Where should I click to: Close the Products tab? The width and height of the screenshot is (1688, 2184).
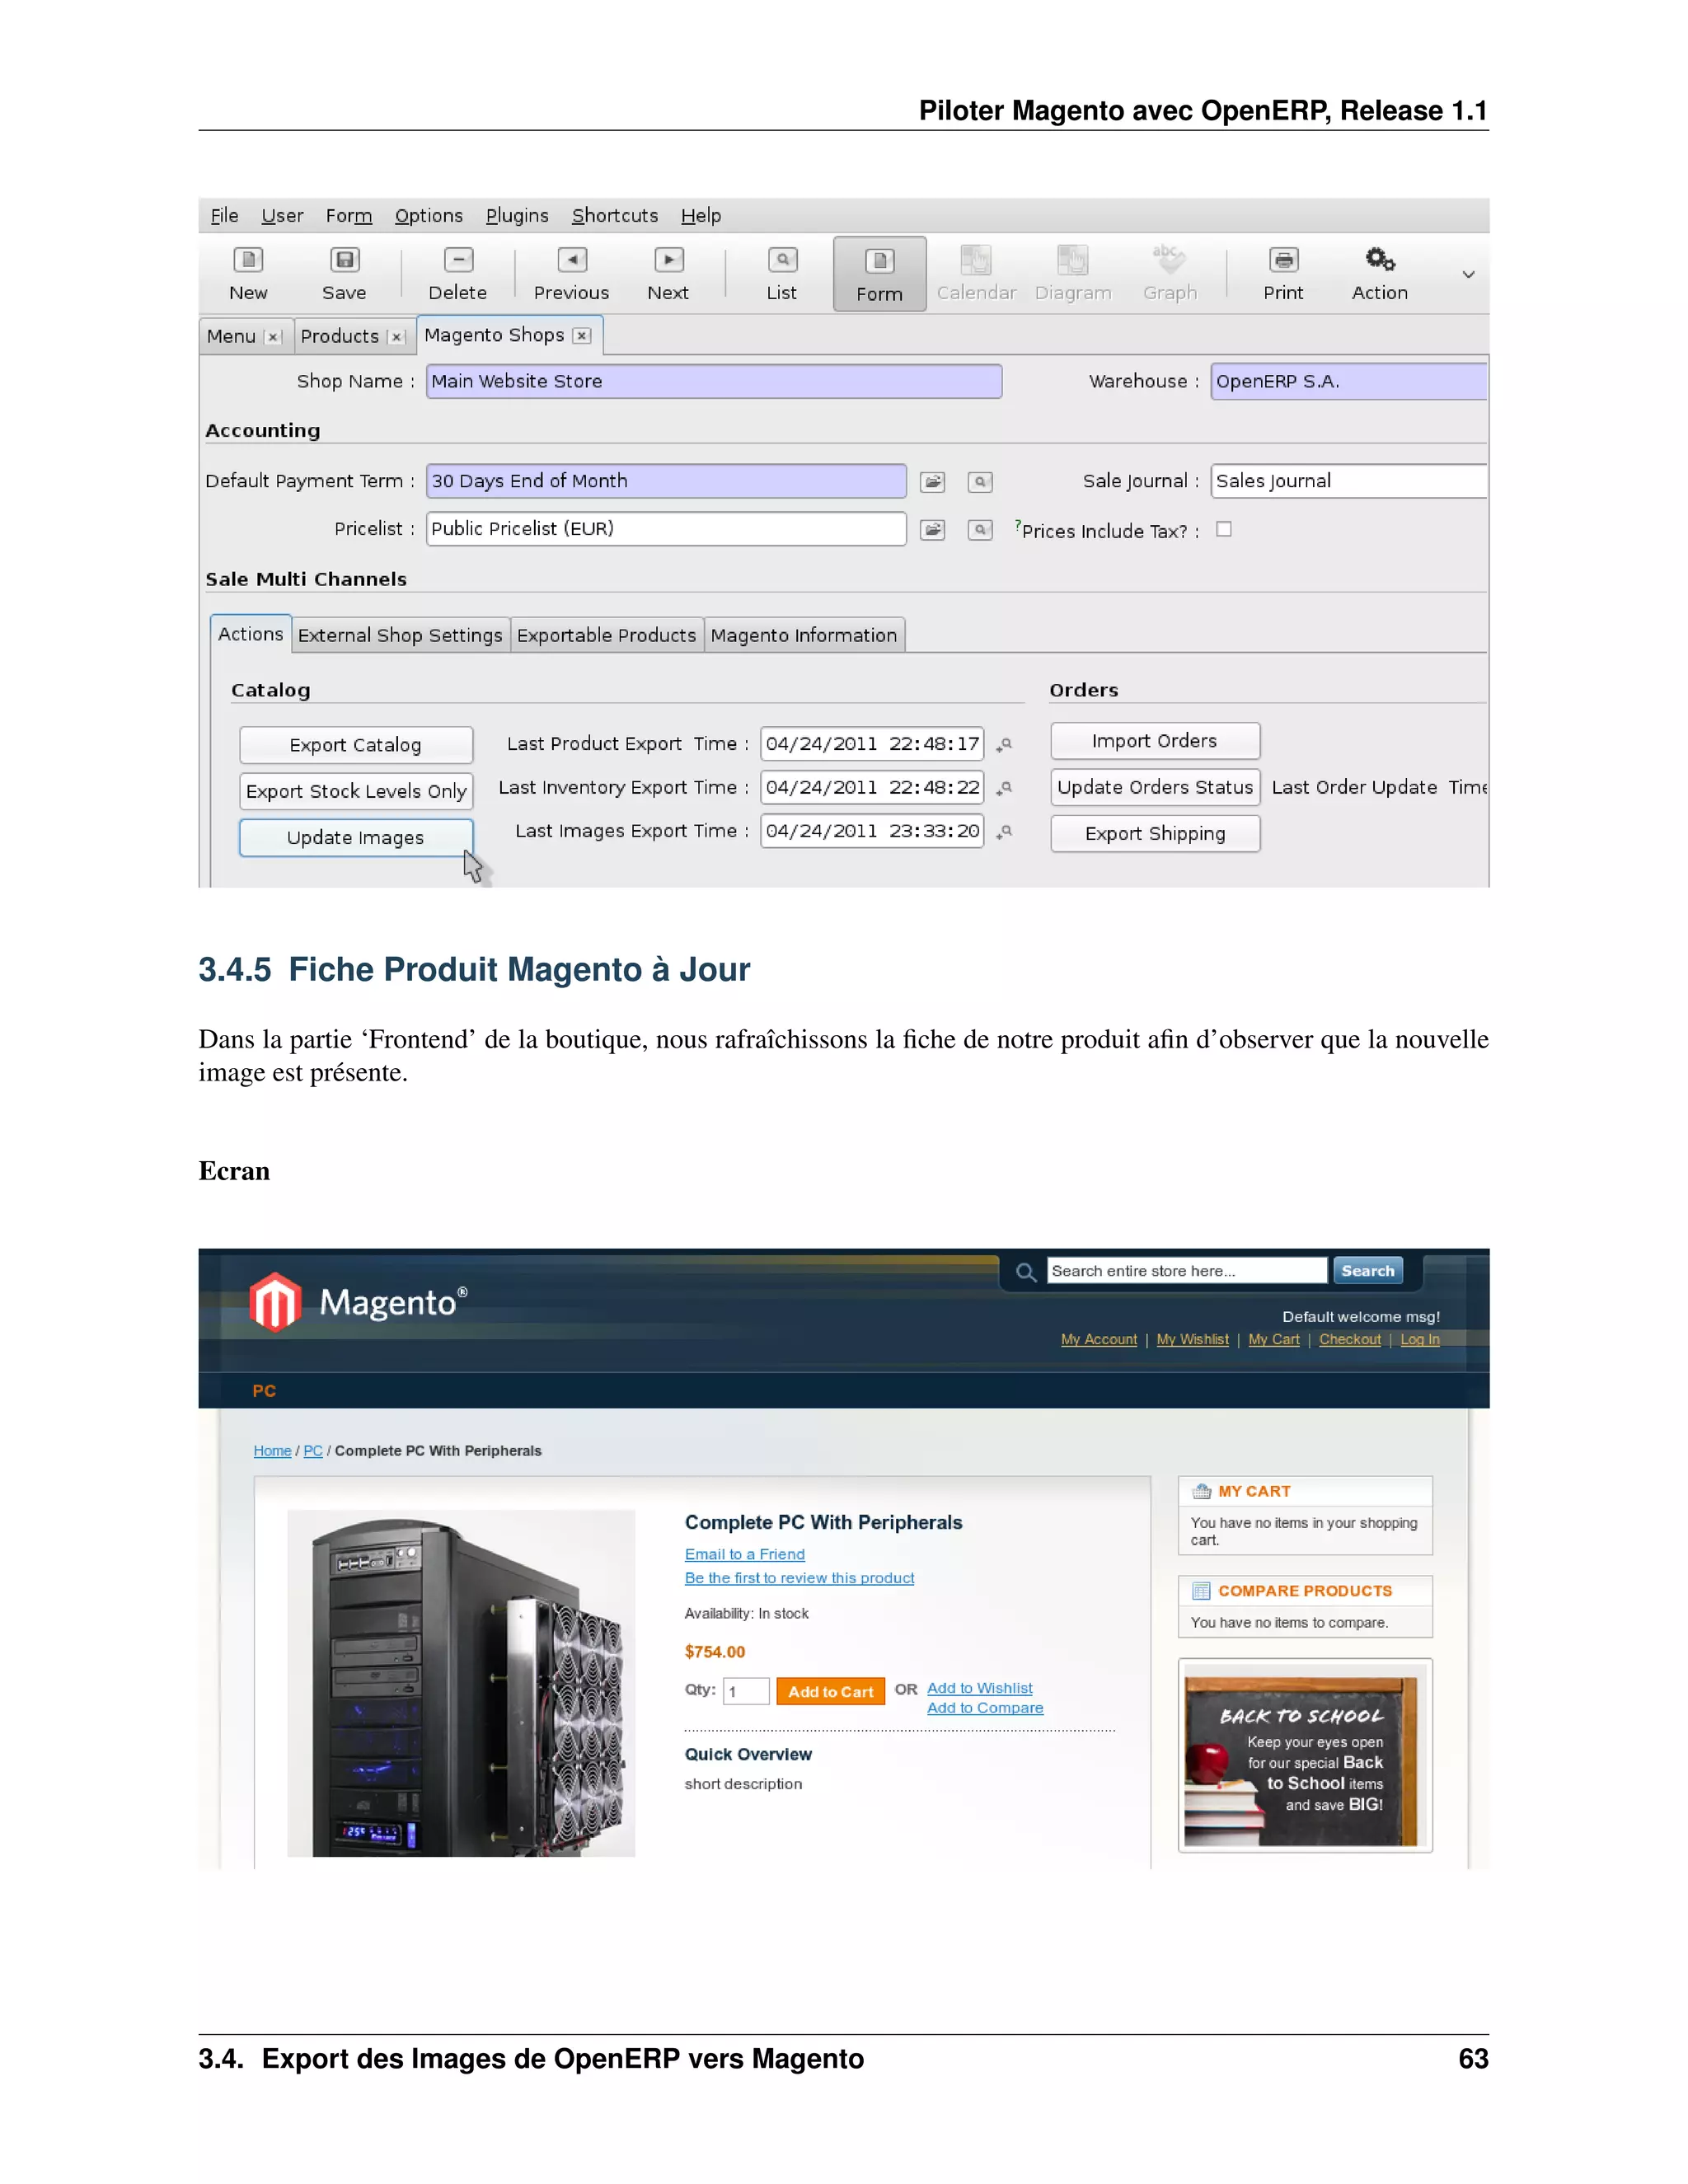[x=397, y=337]
